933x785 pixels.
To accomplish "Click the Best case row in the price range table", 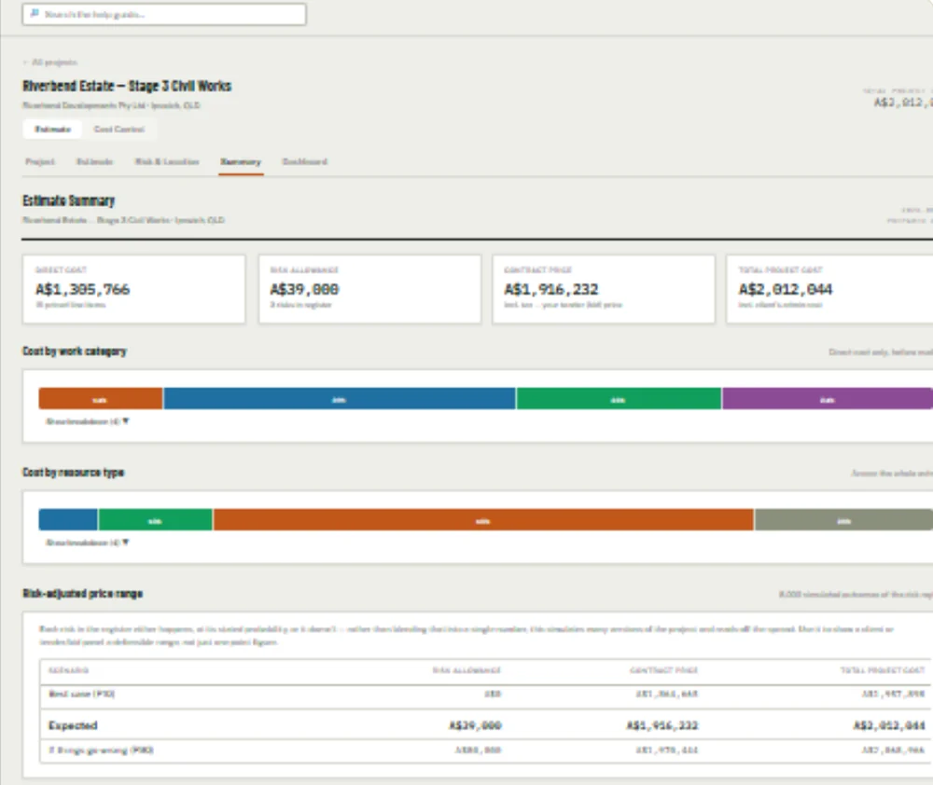I will [x=486, y=694].
